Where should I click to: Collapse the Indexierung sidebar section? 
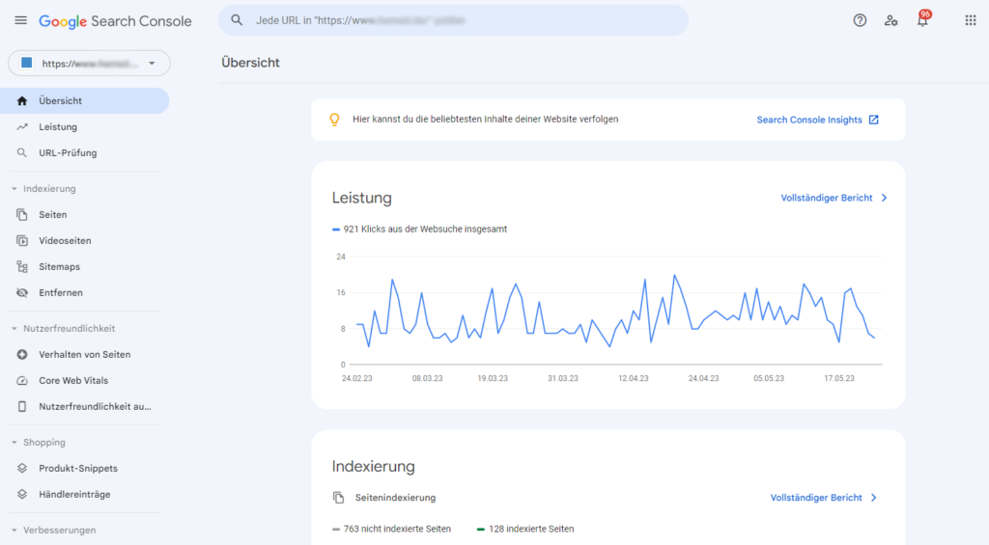pos(14,189)
